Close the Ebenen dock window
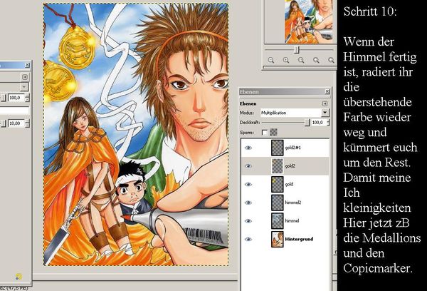 [327, 92]
